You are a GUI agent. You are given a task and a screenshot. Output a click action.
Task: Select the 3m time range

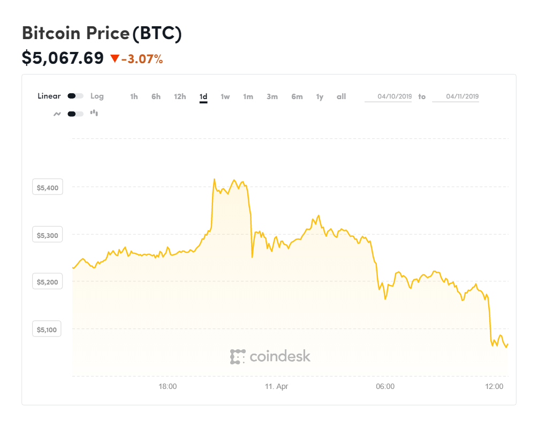(271, 96)
